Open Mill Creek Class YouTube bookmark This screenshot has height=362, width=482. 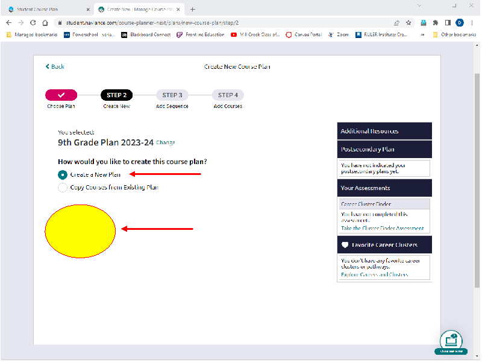pos(255,35)
